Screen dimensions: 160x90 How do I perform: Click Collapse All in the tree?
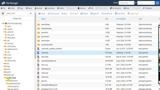[17, 18]
